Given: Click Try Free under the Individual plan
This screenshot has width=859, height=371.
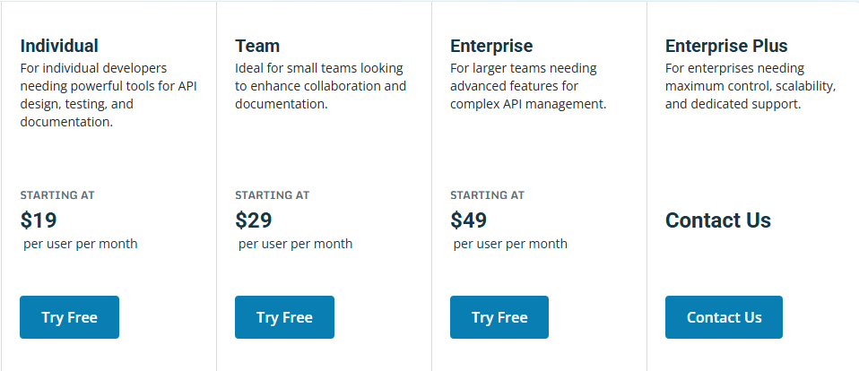Looking at the screenshot, I should coord(69,317).
